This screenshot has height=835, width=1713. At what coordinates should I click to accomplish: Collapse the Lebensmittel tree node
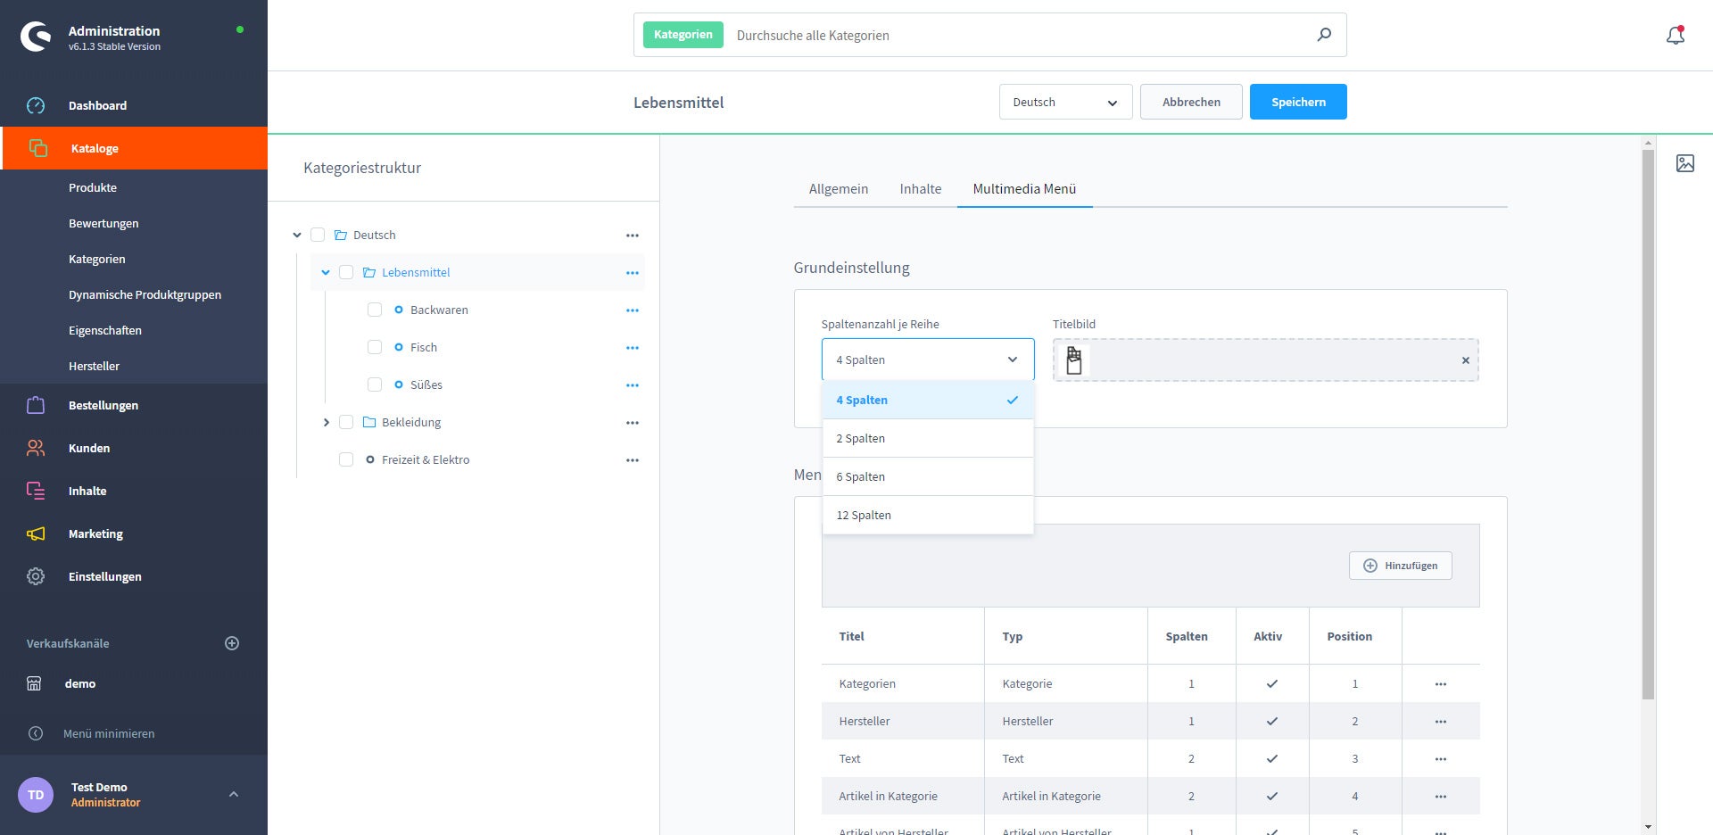pos(326,272)
